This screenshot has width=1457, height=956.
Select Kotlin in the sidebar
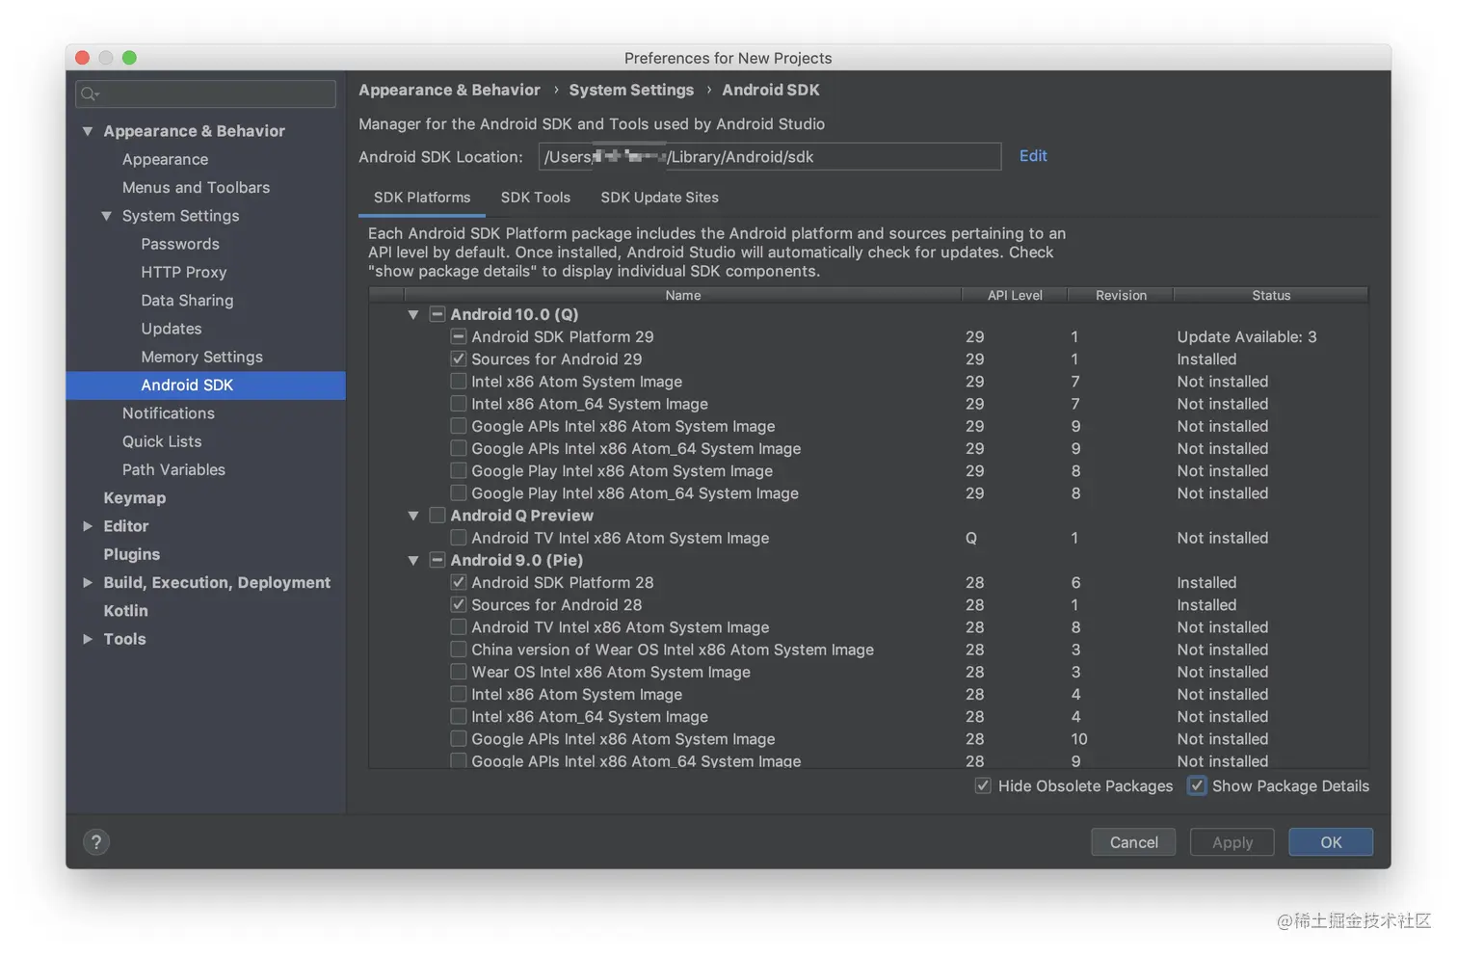pos(125,610)
